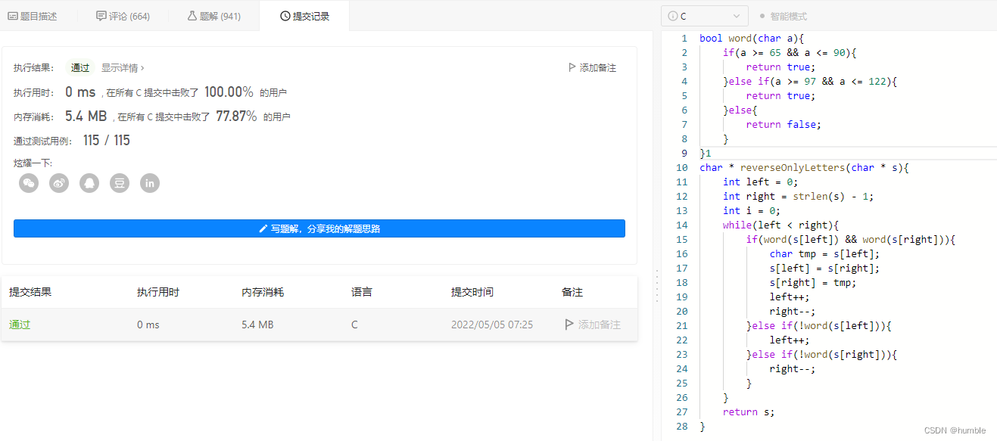Click the 提交时间 column header
This screenshot has height=441, width=997.
(x=472, y=292)
